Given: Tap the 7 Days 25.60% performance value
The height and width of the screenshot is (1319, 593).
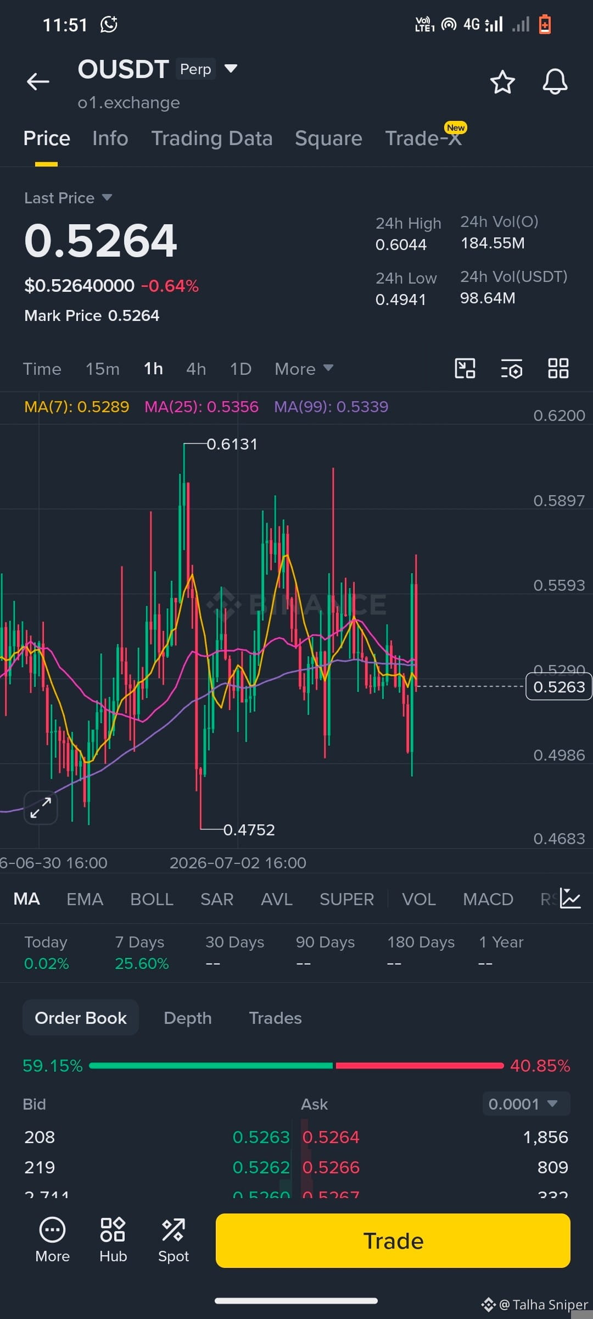Looking at the screenshot, I should click(142, 963).
